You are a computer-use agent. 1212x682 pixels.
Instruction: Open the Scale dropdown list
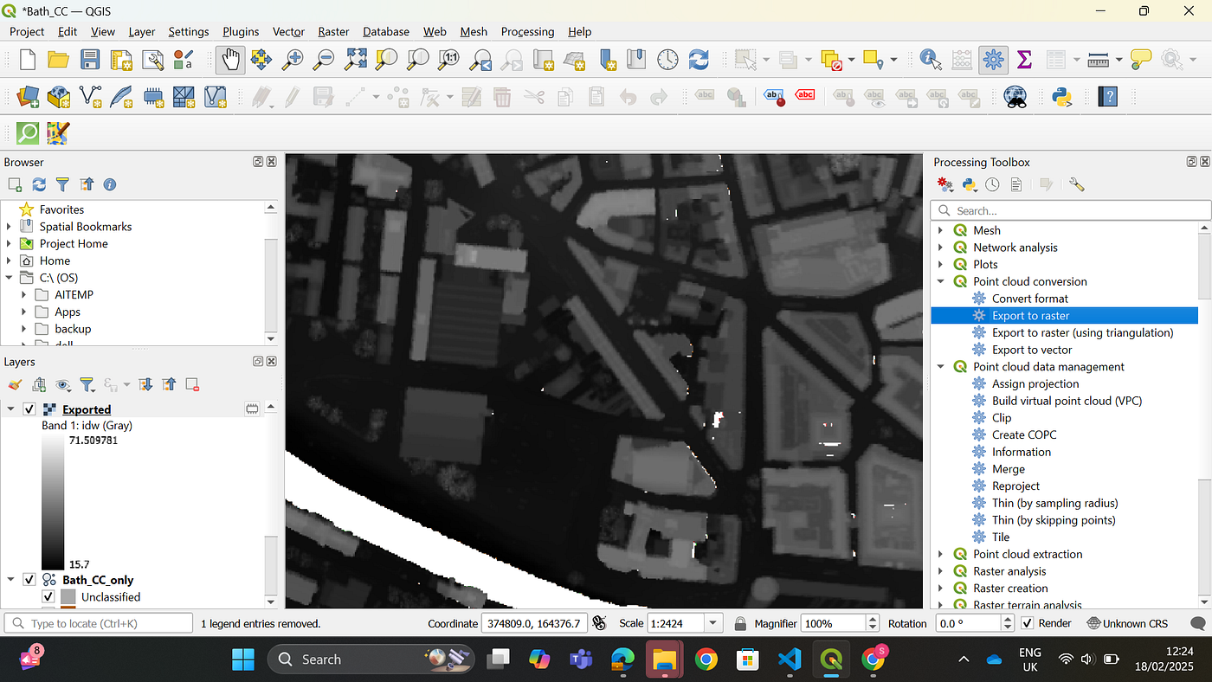[713, 623]
